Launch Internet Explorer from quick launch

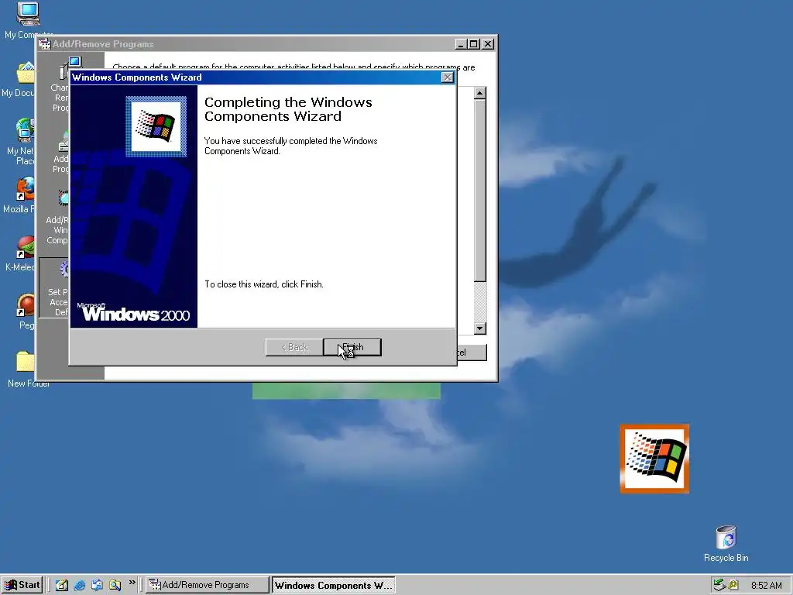80,585
